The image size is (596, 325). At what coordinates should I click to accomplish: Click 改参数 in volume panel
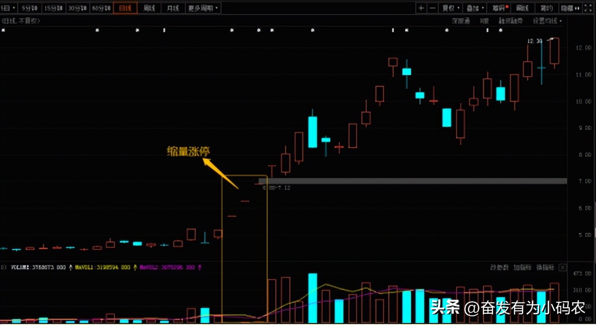point(499,267)
